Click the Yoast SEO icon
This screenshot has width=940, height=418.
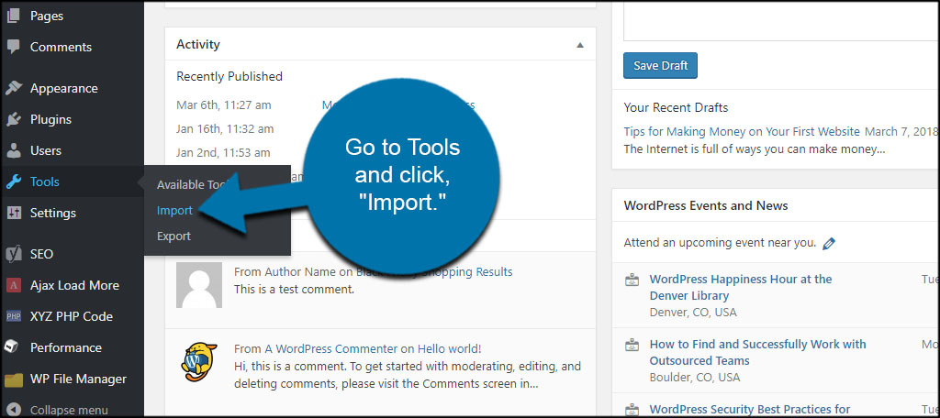(x=13, y=254)
